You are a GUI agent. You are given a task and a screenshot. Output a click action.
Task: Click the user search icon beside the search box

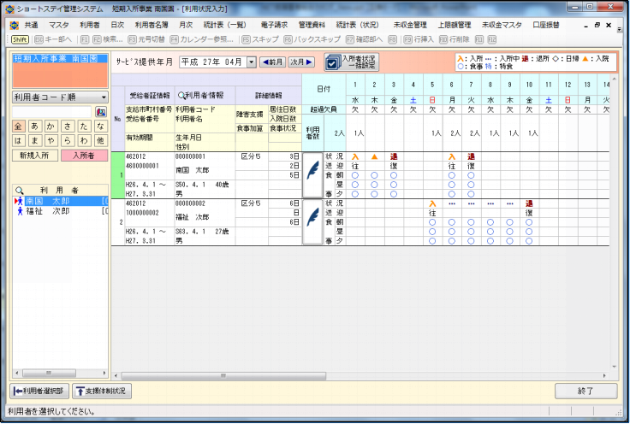(101, 112)
